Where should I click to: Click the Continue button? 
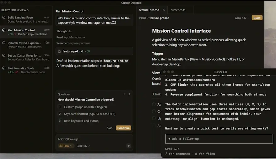pos(123,128)
